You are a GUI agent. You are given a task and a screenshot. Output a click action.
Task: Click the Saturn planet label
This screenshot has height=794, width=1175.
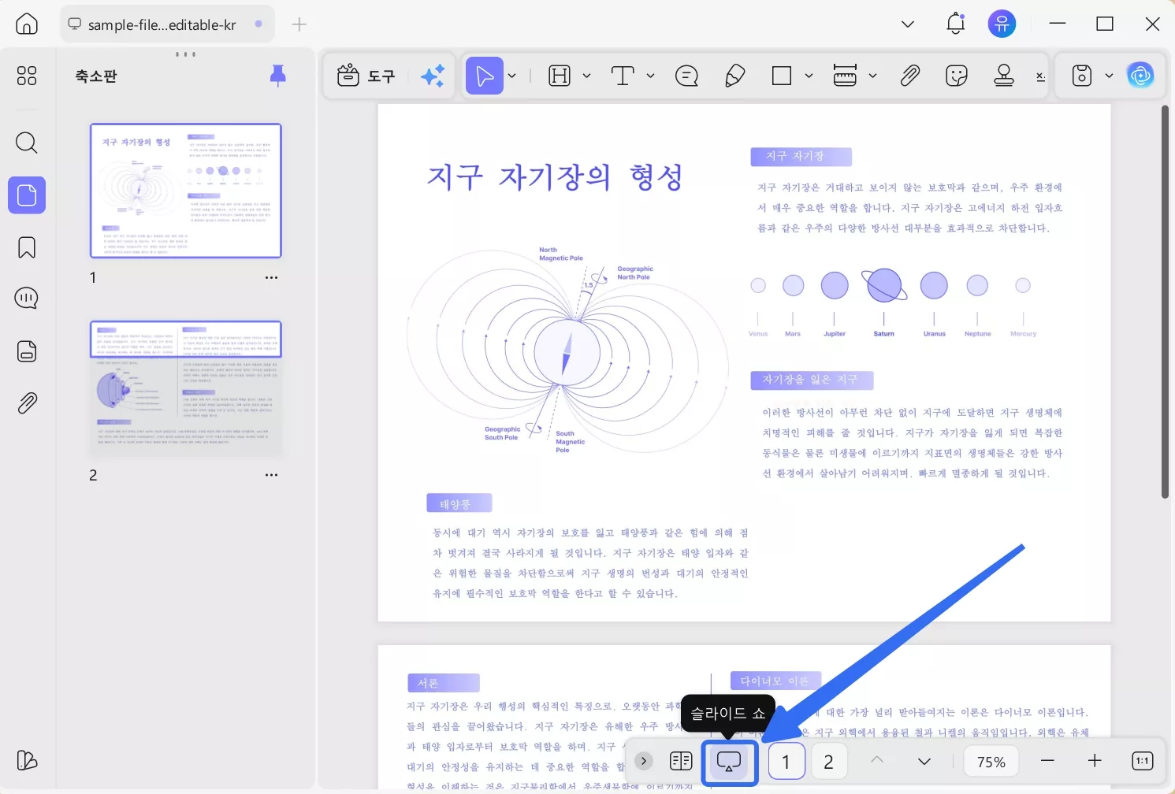(x=883, y=334)
